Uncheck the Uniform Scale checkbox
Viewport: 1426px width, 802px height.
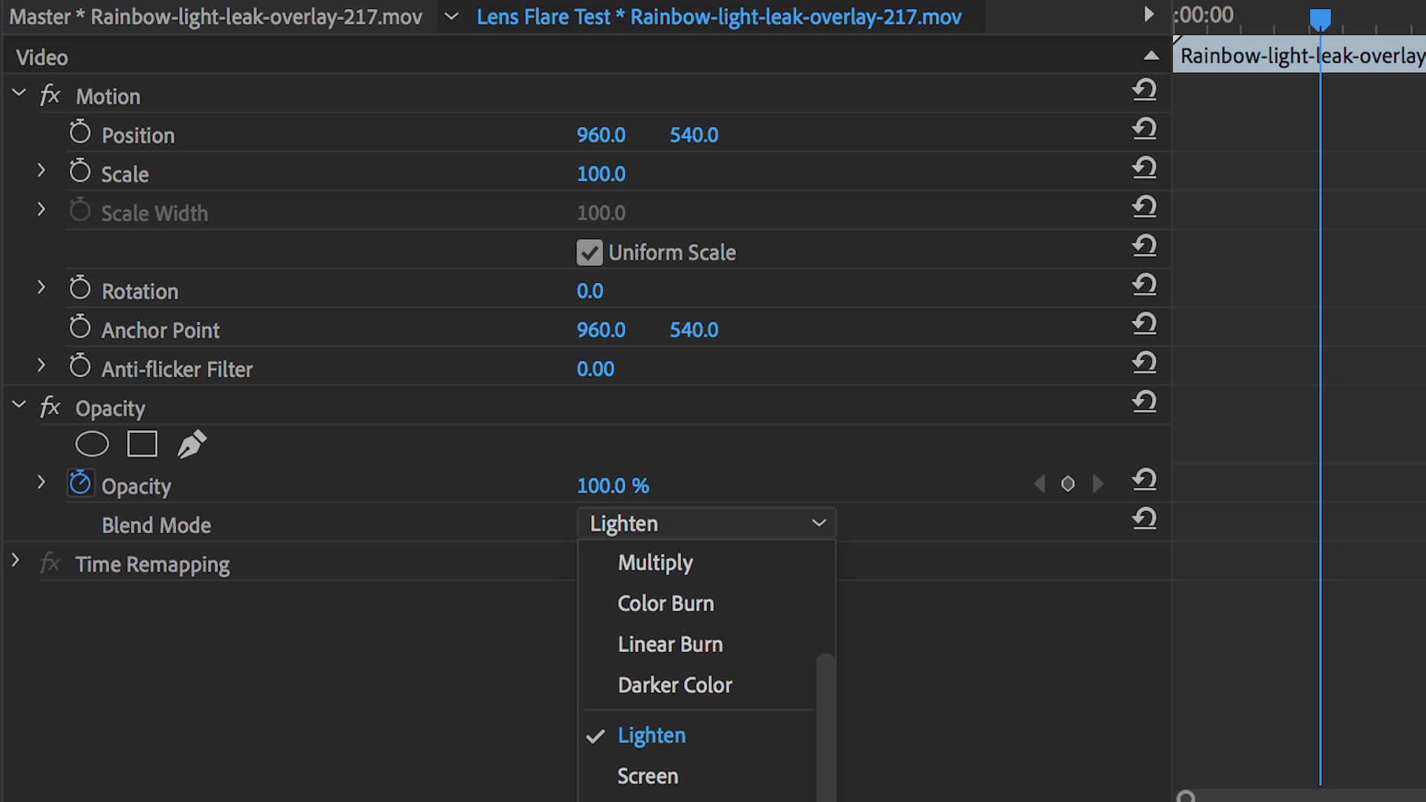click(x=589, y=252)
